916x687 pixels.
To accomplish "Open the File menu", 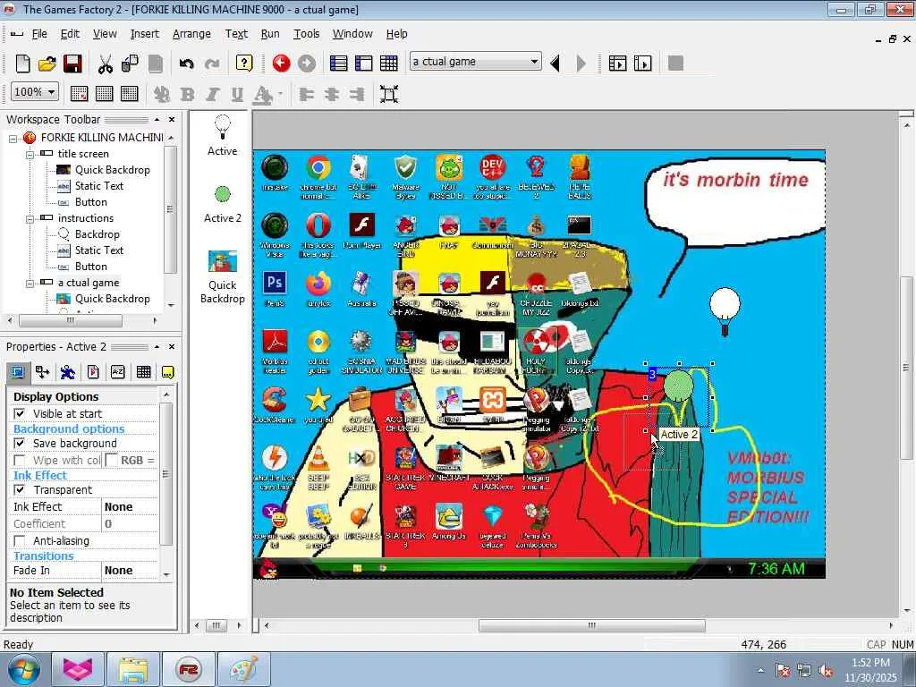I will coord(39,34).
